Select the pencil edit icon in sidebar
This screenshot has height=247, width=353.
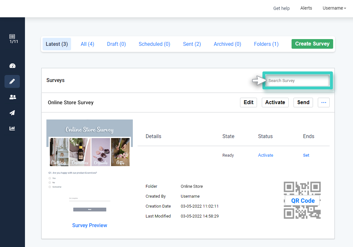coord(12,81)
